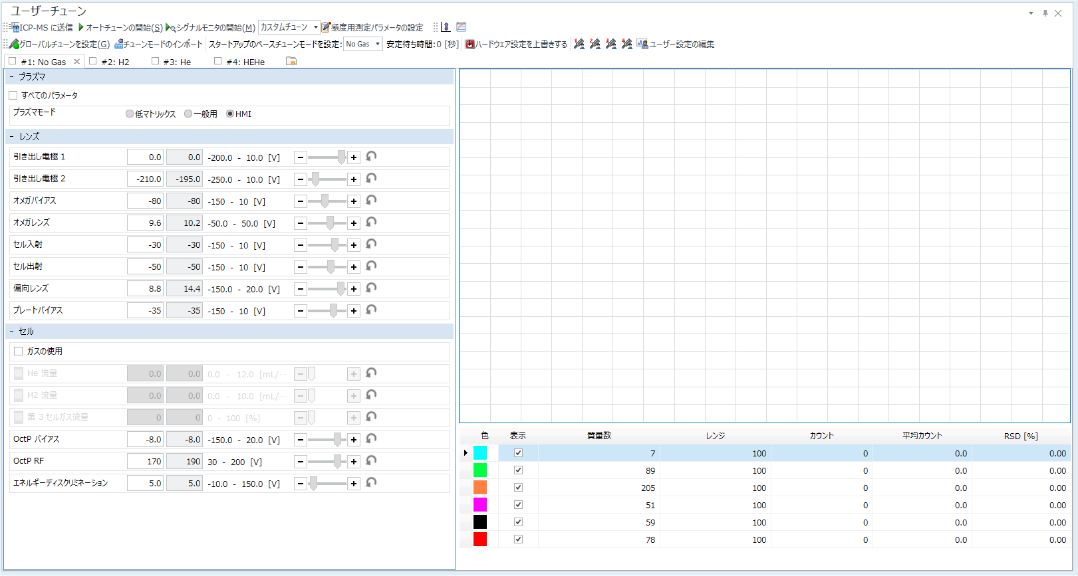
Task: Click the 偏向レンズ slider track
Action: [327, 289]
